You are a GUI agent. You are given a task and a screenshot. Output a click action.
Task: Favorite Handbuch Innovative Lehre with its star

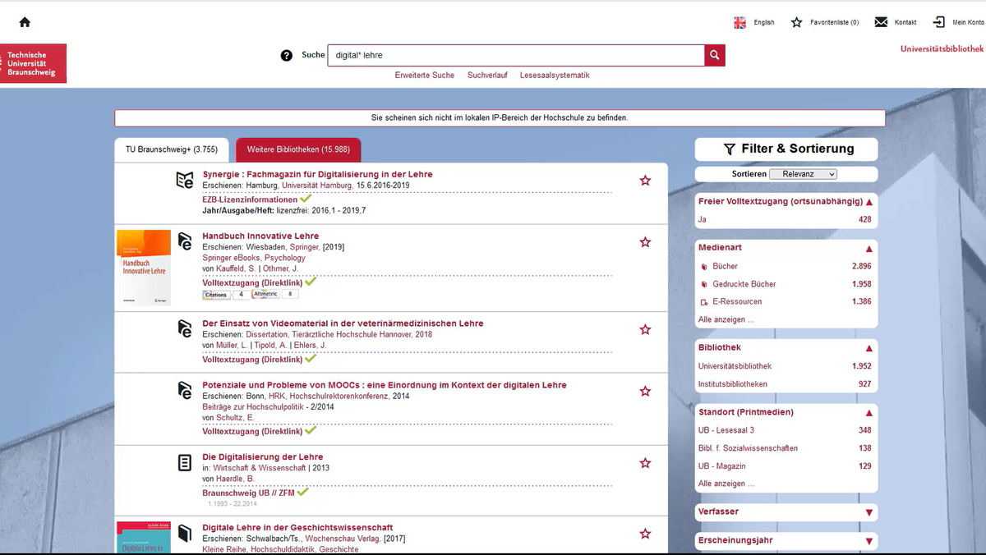point(645,242)
